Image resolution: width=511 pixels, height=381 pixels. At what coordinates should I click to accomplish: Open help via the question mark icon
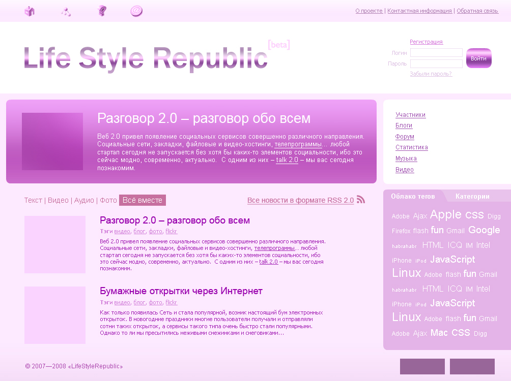[x=102, y=10]
